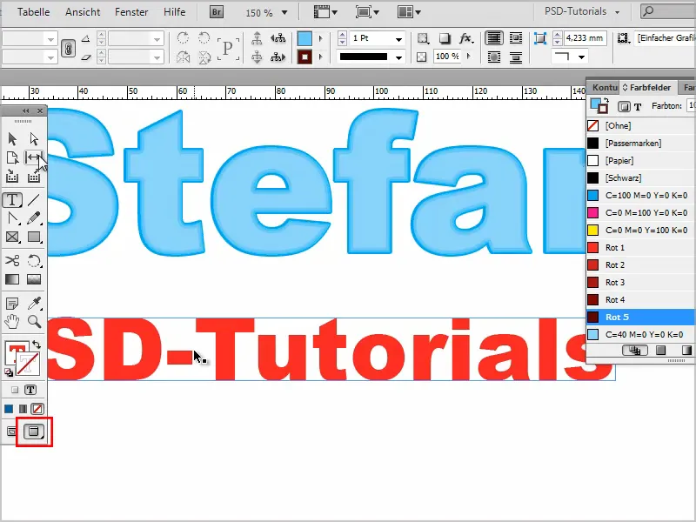Select the Zoom tool magnifier
The width and height of the screenshot is (696, 522).
34,321
